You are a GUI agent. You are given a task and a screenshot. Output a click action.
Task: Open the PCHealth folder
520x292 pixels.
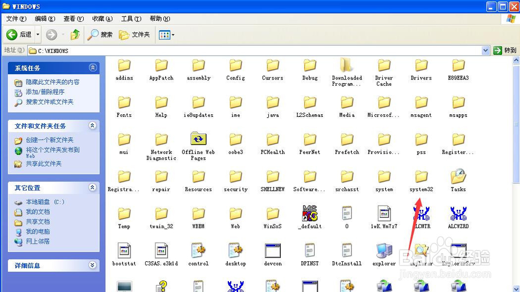pyautogui.click(x=272, y=144)
